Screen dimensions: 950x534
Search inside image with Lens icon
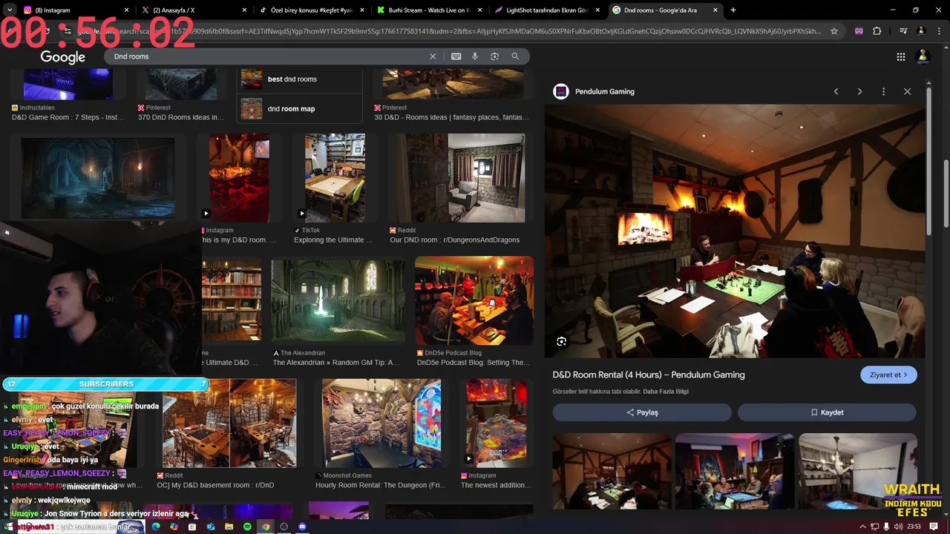[561, 341]
